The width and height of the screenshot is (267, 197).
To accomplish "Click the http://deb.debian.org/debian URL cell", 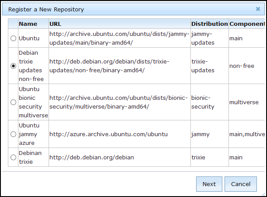I will [x=119, y=157].
